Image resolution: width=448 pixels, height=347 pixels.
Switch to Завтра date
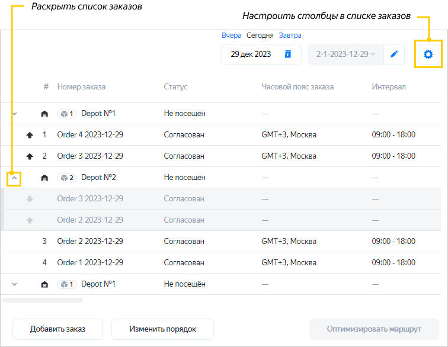(290, 36)
